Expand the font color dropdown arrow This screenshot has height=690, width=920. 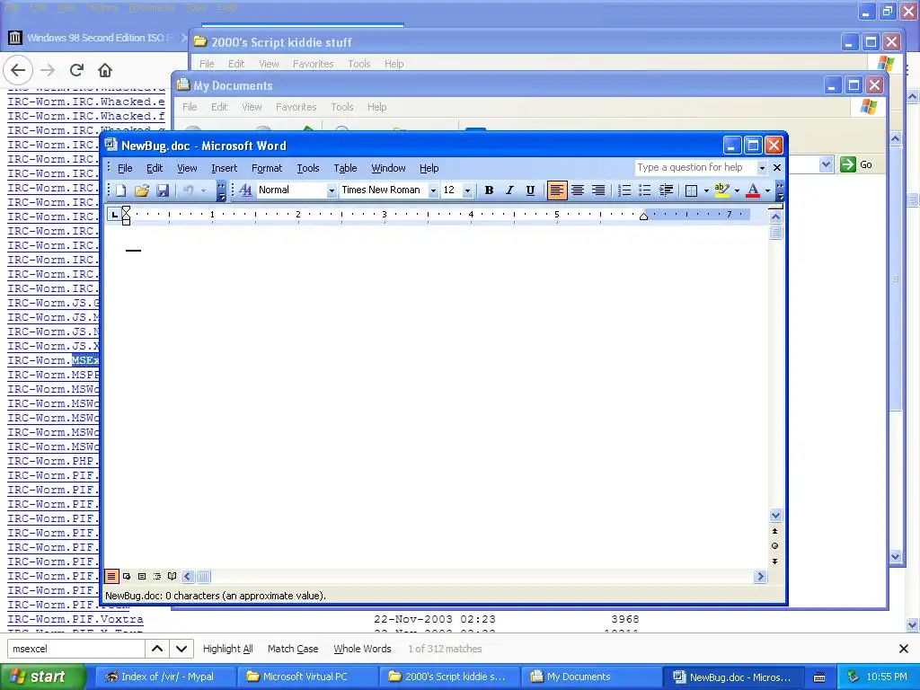767,190
